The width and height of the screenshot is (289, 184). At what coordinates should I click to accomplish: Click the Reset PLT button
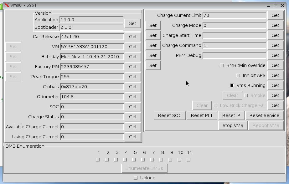click(x=202, y=115)
